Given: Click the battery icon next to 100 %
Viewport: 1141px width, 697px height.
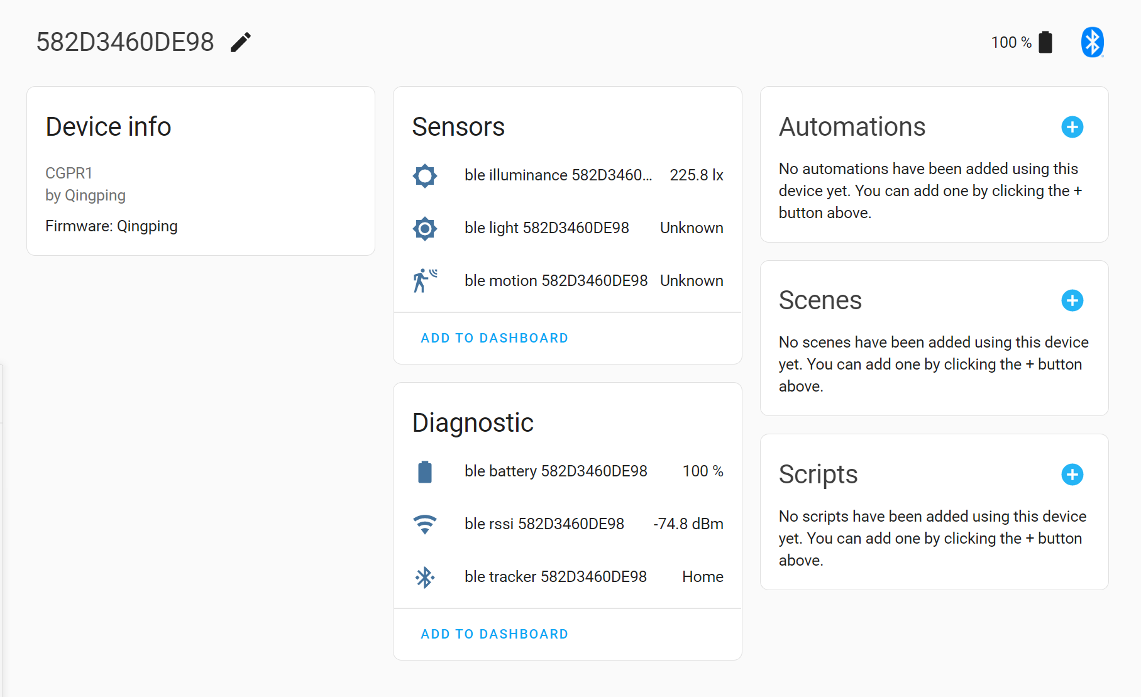Looking at the screenshot, I should click(x=1045, y=41).
